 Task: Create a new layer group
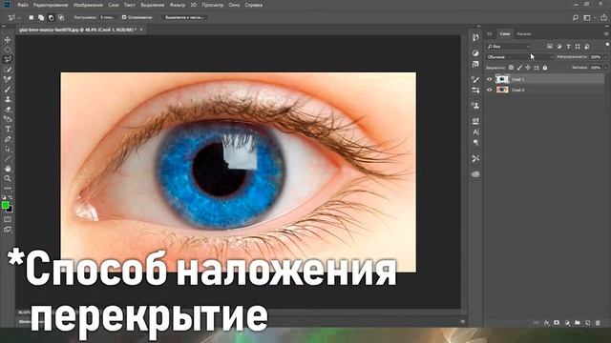[x=577, y=323]
